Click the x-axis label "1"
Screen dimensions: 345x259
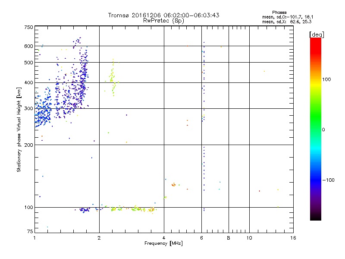click(x=34, y=238)
